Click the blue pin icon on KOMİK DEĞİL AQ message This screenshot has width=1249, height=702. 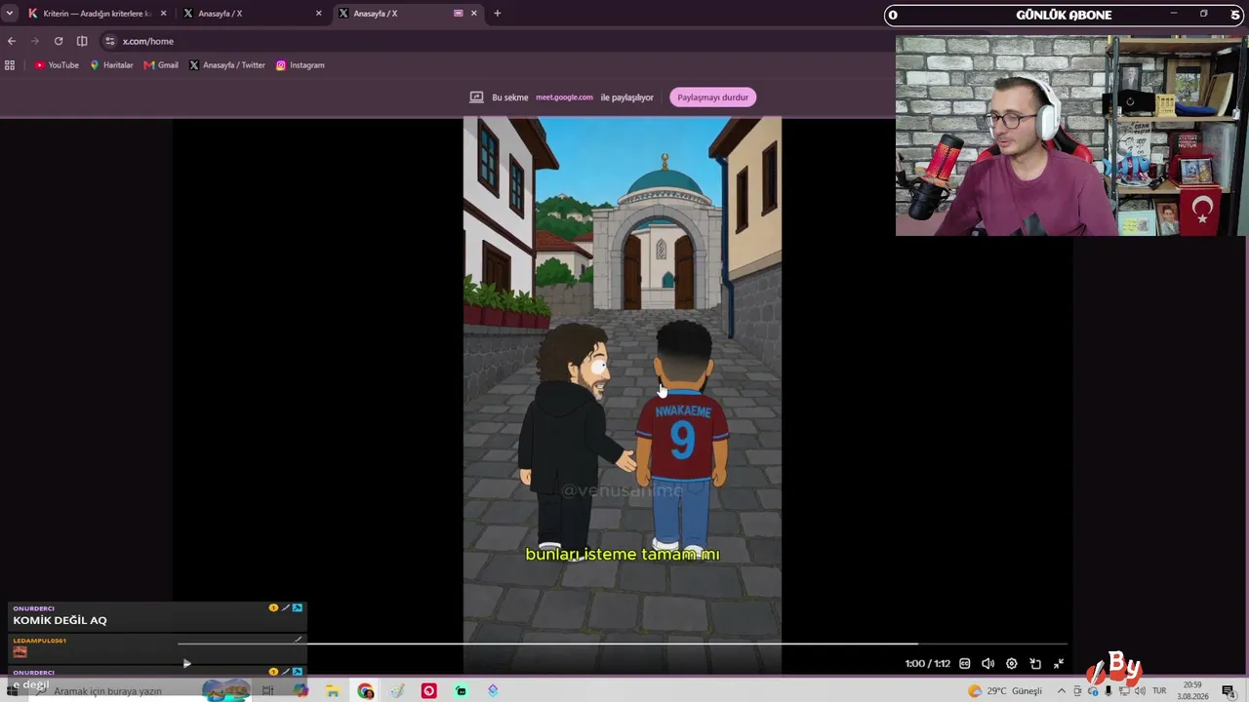(x=298, y=607)
